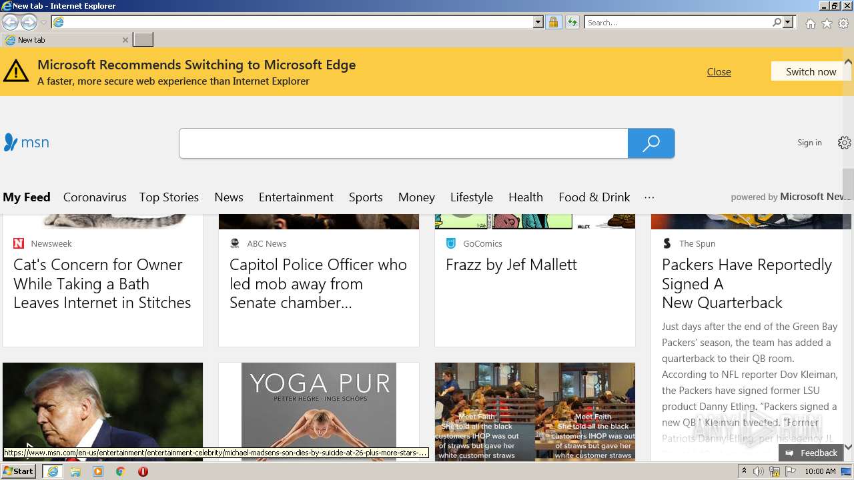This screenshot has height=480, width=854.
Task: Click the blue MSN search button
Action: (651, 143)
